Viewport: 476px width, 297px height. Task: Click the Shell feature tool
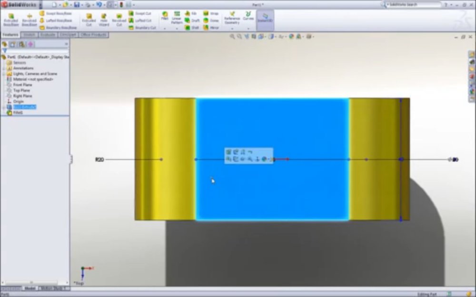(x=192, y=28)
